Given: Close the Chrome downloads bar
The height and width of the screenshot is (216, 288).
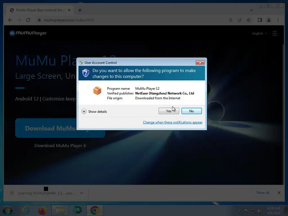Looking at the screenshot, I should [x=279, y=193].
